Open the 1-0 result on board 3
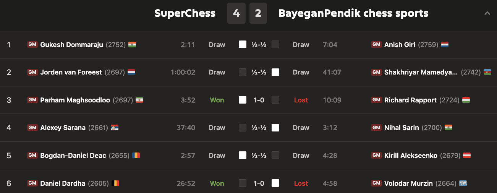The width and height of the screenshot is (497, 193). (259, 100)
